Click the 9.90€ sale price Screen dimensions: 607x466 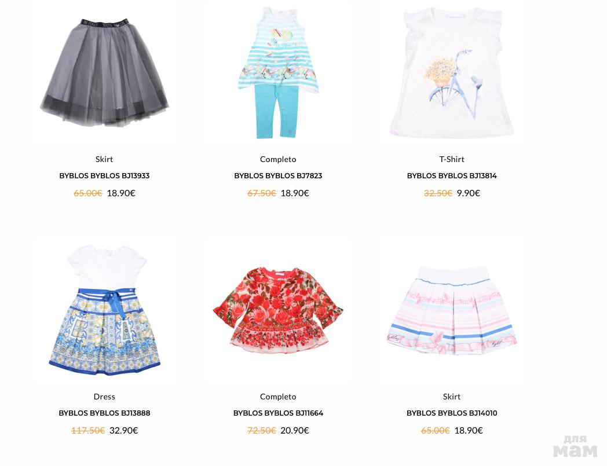point(469,193)
